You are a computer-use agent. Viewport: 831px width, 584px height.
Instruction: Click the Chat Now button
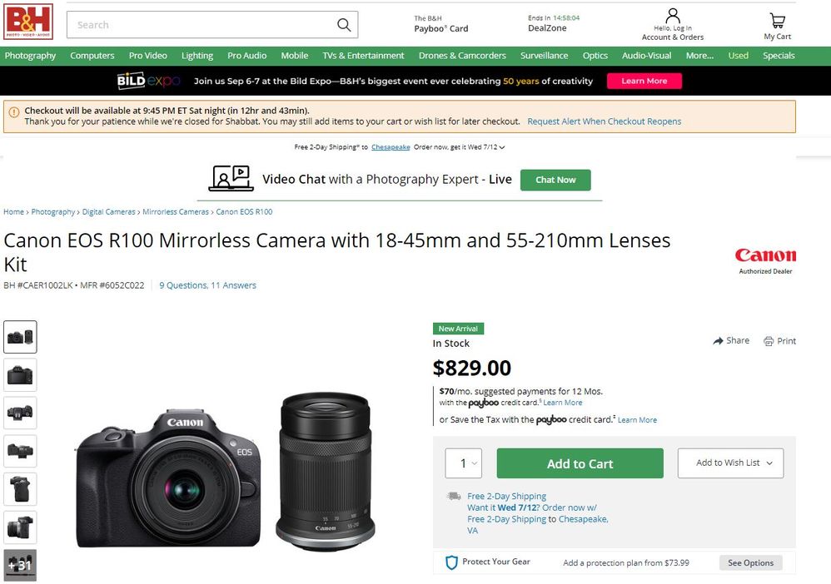click(555, 180)
